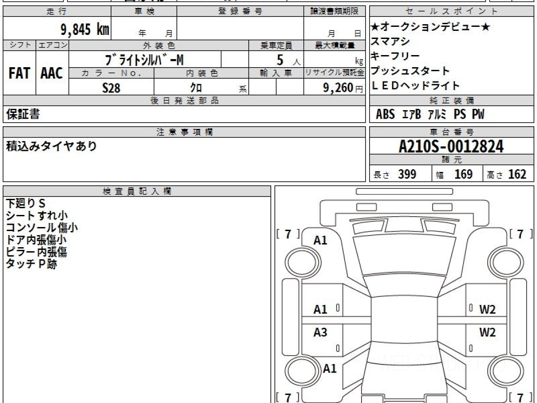The height and width of the screenshot is (403, 537).
Task: Select the コンソール傷小 inspector note
Action: [x=42, y=228]
